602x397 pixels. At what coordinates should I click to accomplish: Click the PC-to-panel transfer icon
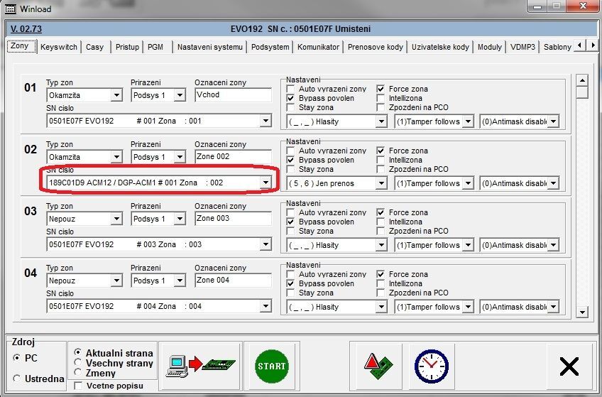click(200, 366)
